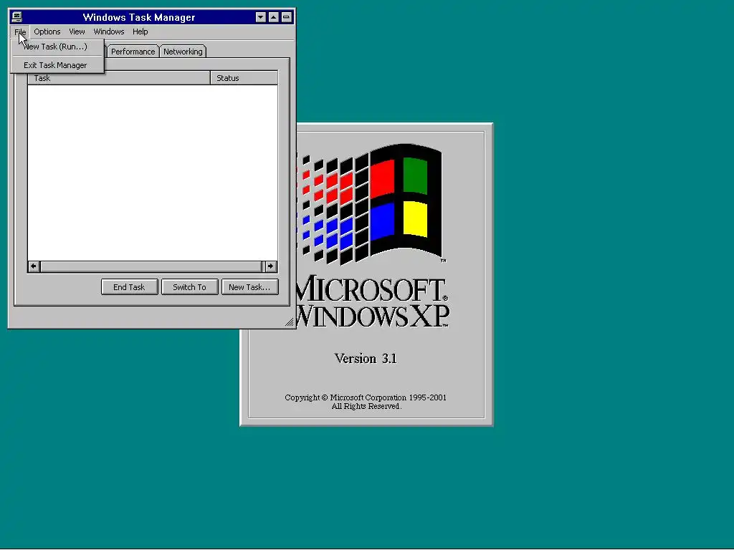Click the Version 3.1 text on splash
The width and height of the screenshot is (734, 550).
(x=366, y=359)
